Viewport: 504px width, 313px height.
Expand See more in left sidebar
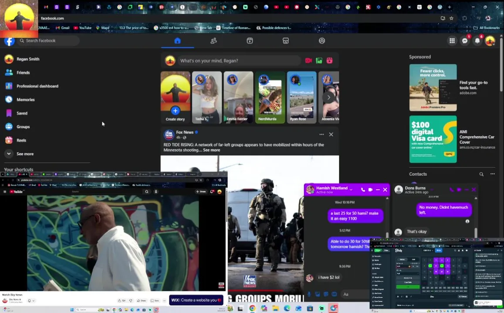(25, 153)
